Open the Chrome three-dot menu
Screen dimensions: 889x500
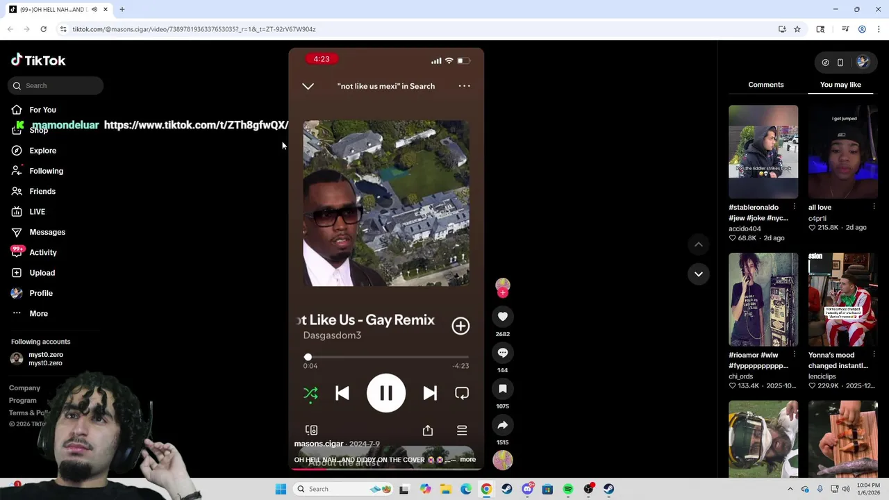pyautogui.click(x=879, y=29)
